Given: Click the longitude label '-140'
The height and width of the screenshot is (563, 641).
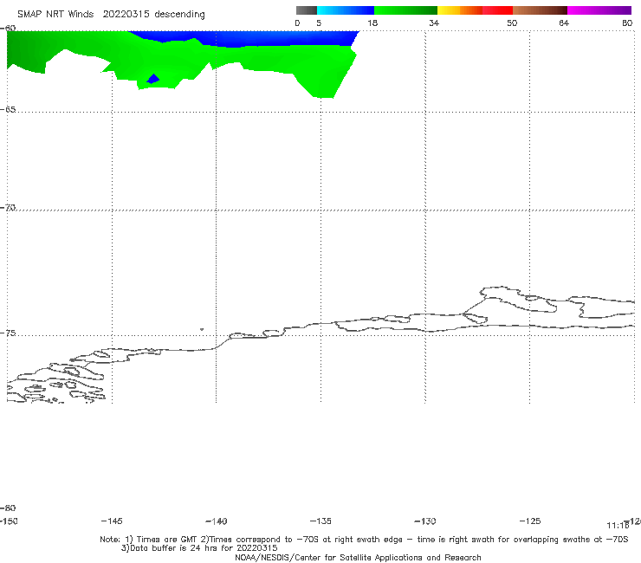Looking at the screenshot, I should 217,521.
